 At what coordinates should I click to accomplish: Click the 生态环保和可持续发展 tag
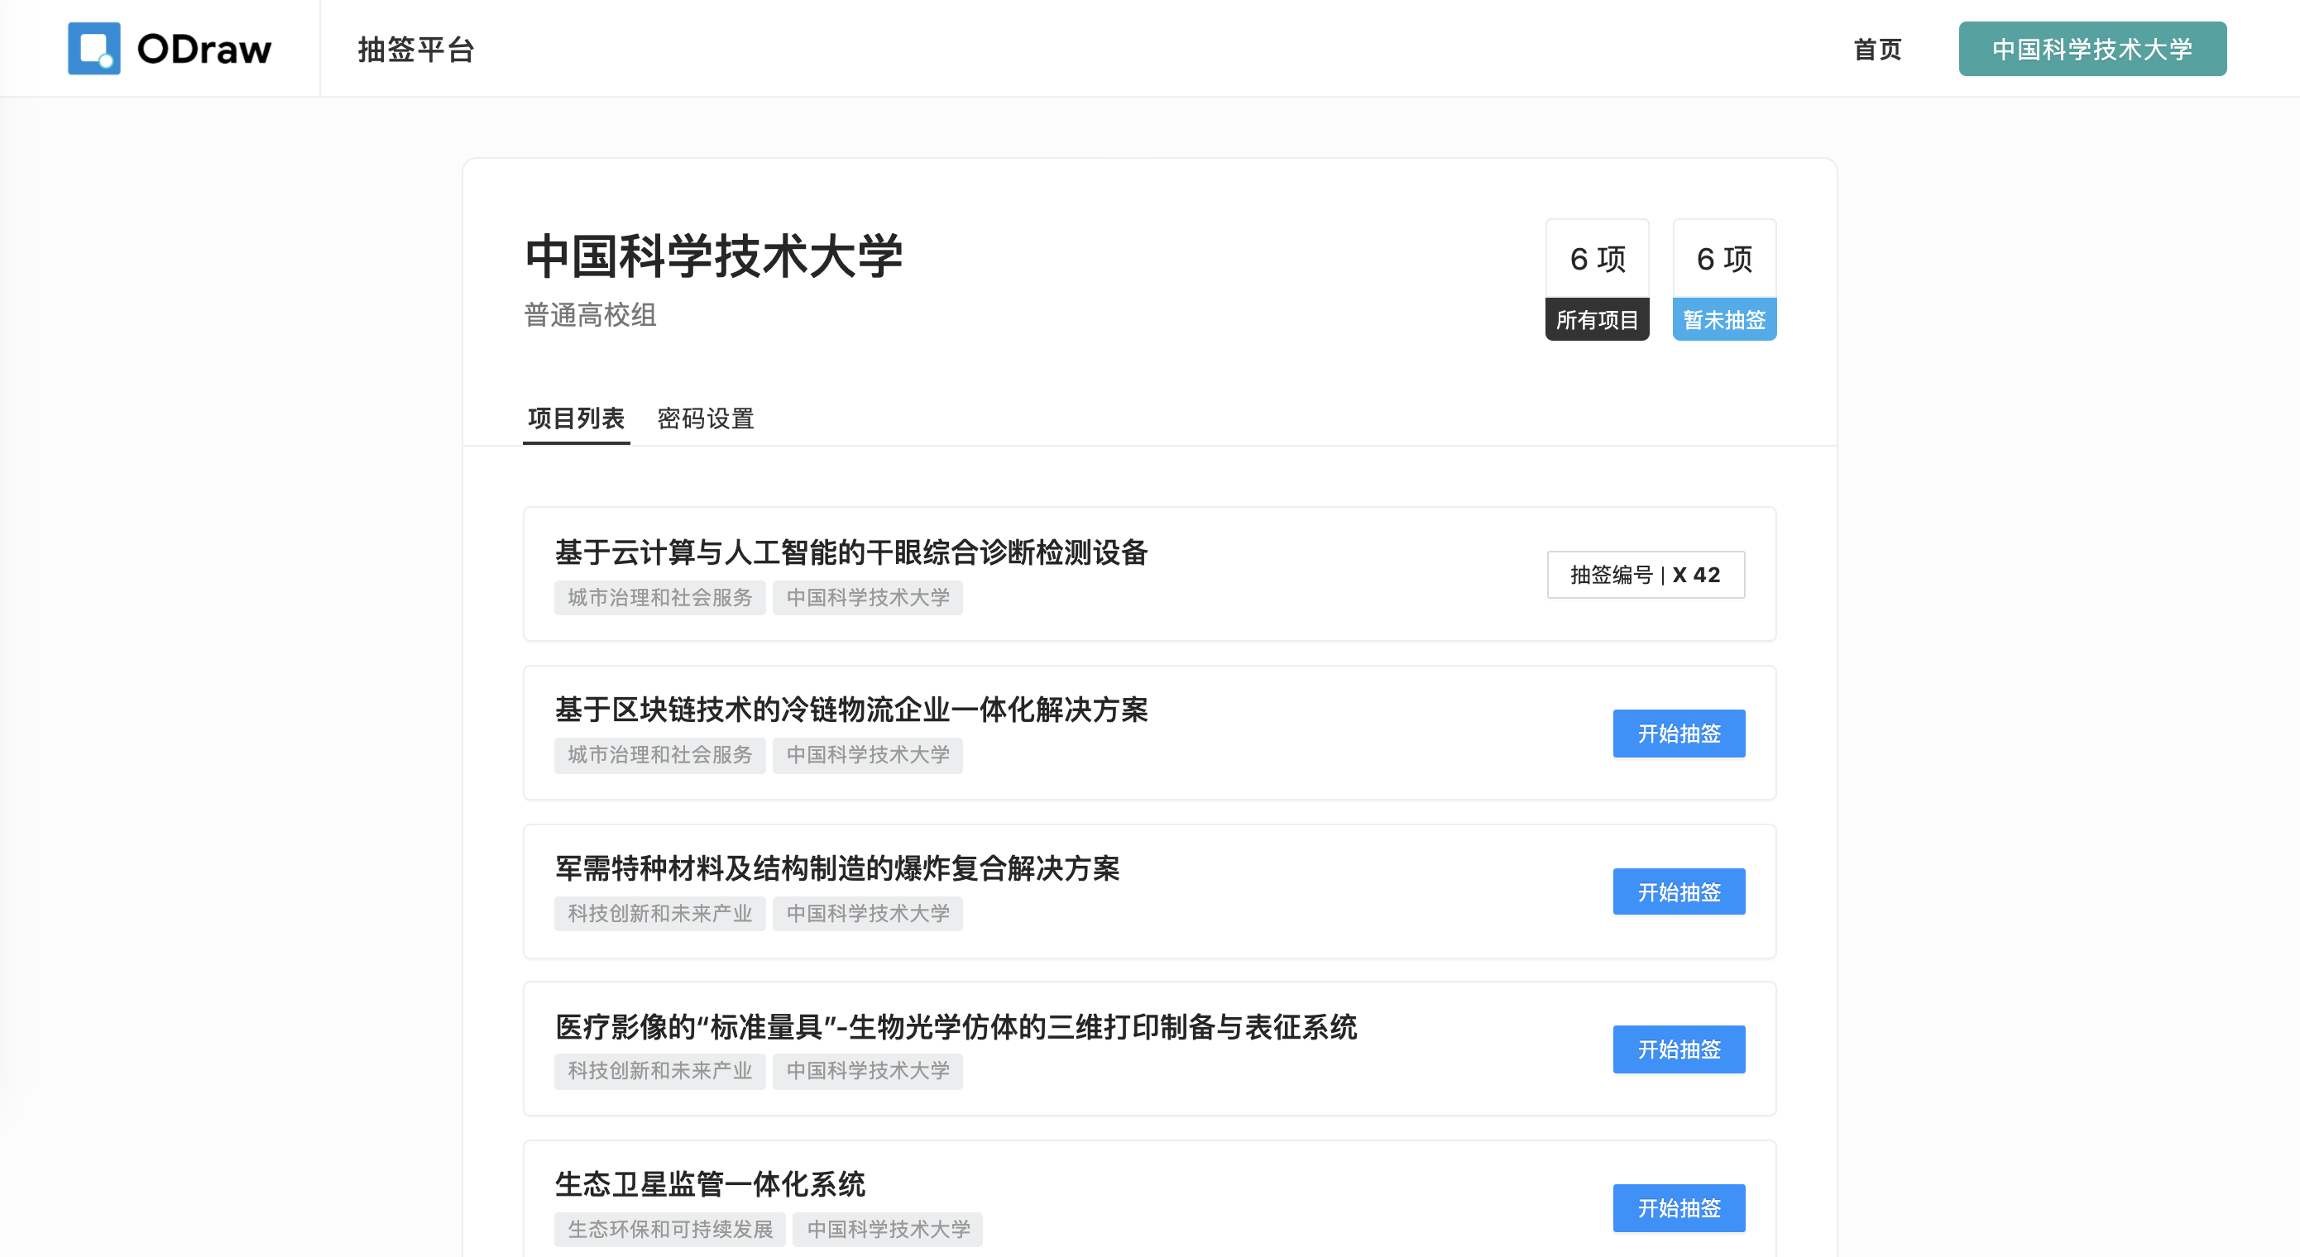[669, 1230]
